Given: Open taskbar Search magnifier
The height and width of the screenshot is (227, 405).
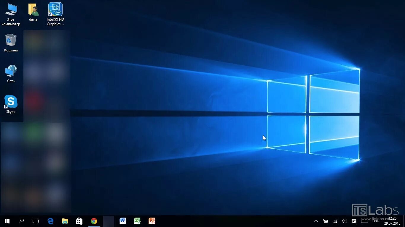Looking at the screenshot, I should [21, 221].
